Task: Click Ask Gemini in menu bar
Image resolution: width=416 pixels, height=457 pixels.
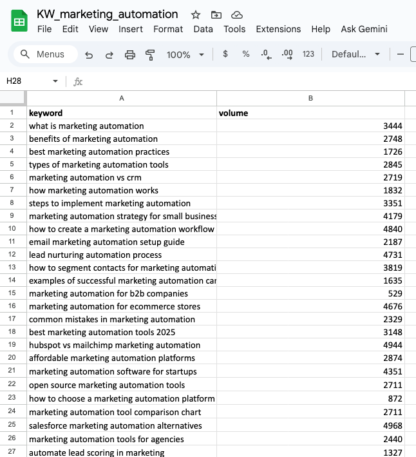Action: [x=364, y=29]
